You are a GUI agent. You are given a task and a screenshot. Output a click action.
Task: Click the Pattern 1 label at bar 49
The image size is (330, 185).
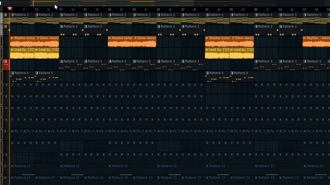pos(265,15)
